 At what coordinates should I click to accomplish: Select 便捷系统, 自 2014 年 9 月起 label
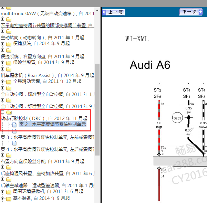(41, 43)
